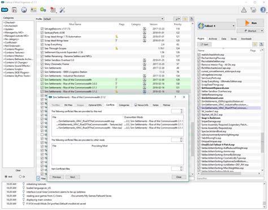Image resolution: width=268 pixels, height=210 pixels.
Task: Open Settings via wrench and screwdriver icon
Action: 62,10
